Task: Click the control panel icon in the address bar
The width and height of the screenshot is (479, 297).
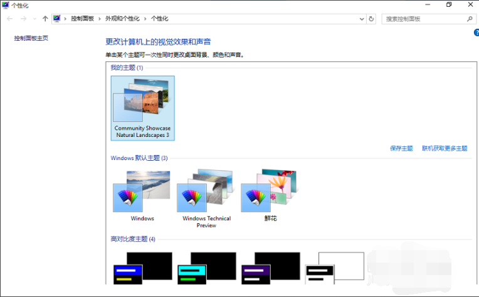Action: (x=58, y=19)
